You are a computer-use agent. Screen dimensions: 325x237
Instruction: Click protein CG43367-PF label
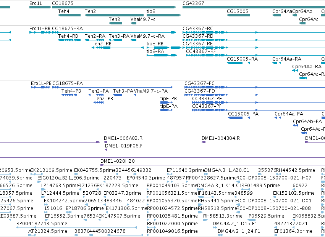coord(207,107)
